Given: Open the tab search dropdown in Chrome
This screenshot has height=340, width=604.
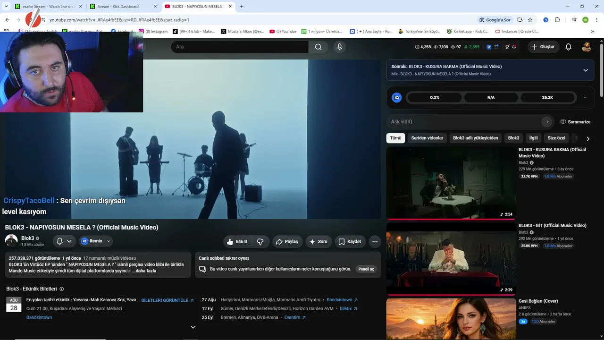Looking at the screenshot, I should (6, 6).
